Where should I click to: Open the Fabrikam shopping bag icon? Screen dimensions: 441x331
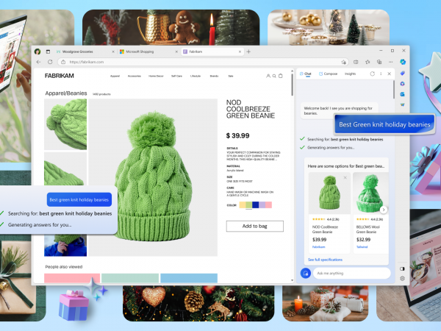(281, 76)
